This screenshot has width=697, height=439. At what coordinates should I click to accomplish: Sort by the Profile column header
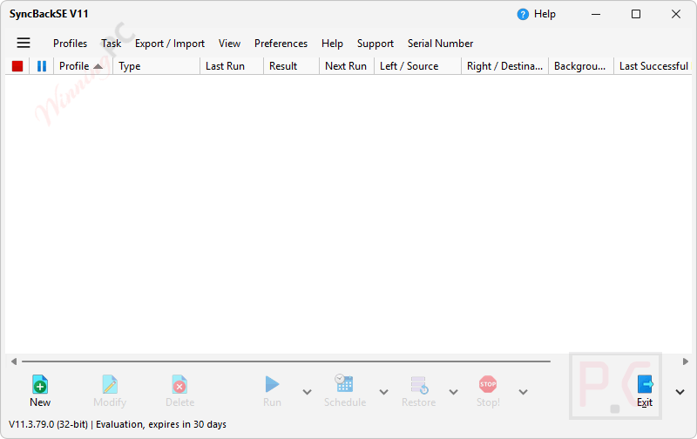click(83, 66)
